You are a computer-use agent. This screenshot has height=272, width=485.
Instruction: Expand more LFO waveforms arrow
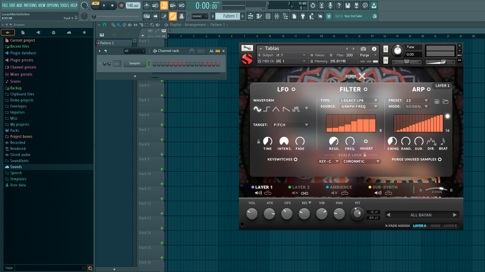(306, 108)
